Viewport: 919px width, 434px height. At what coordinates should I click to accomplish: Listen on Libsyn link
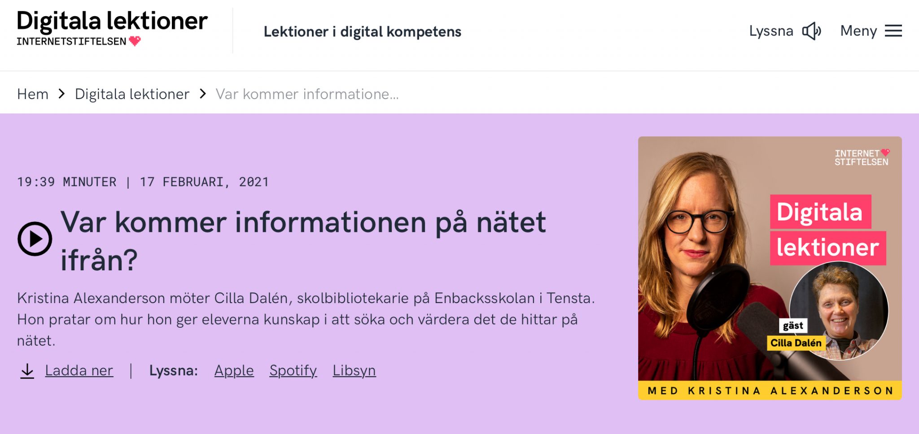[354, 370]
